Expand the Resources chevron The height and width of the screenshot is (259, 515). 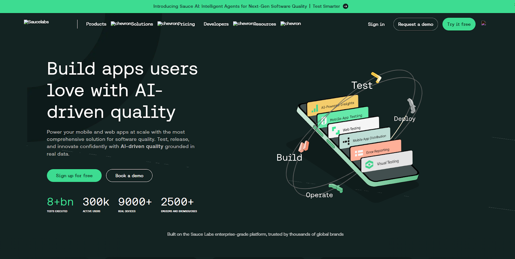(291, 23)
